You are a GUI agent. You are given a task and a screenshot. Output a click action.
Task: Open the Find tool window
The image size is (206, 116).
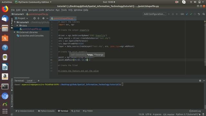(x=75, y=111)
